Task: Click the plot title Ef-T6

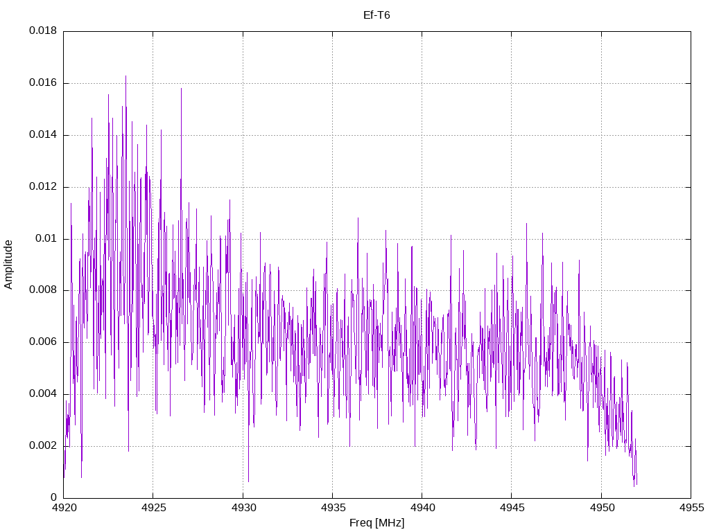Action: [x=376, y=15]
